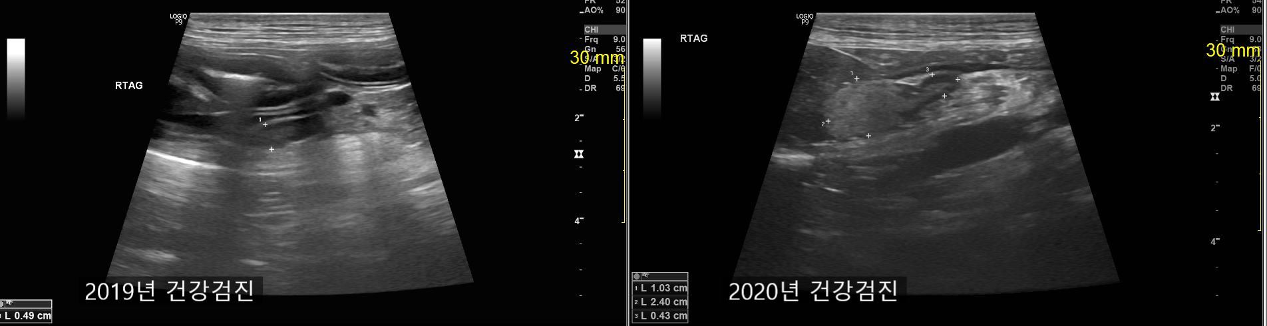Viewport: 1267px width, 326px height.
Task: Click caliper 1 upper cross in the 2019 scan
Action: click(x=265, y=124)
